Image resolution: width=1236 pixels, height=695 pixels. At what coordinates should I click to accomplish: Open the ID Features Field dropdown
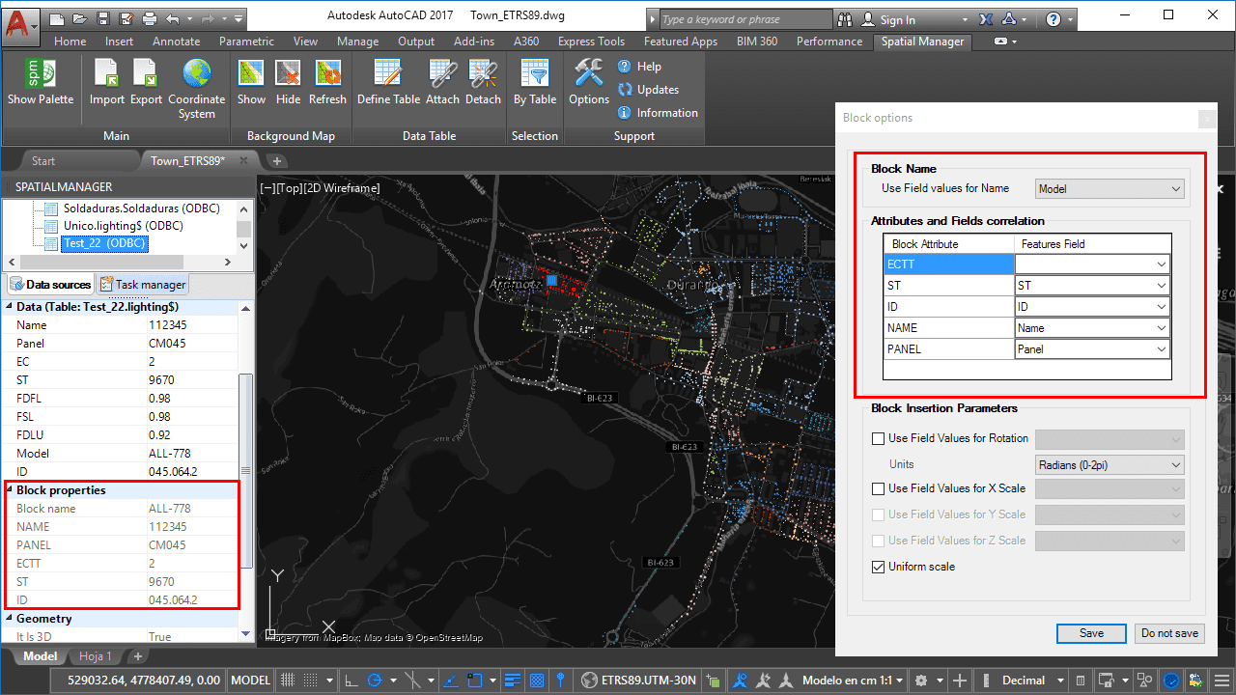point(1092,307)
